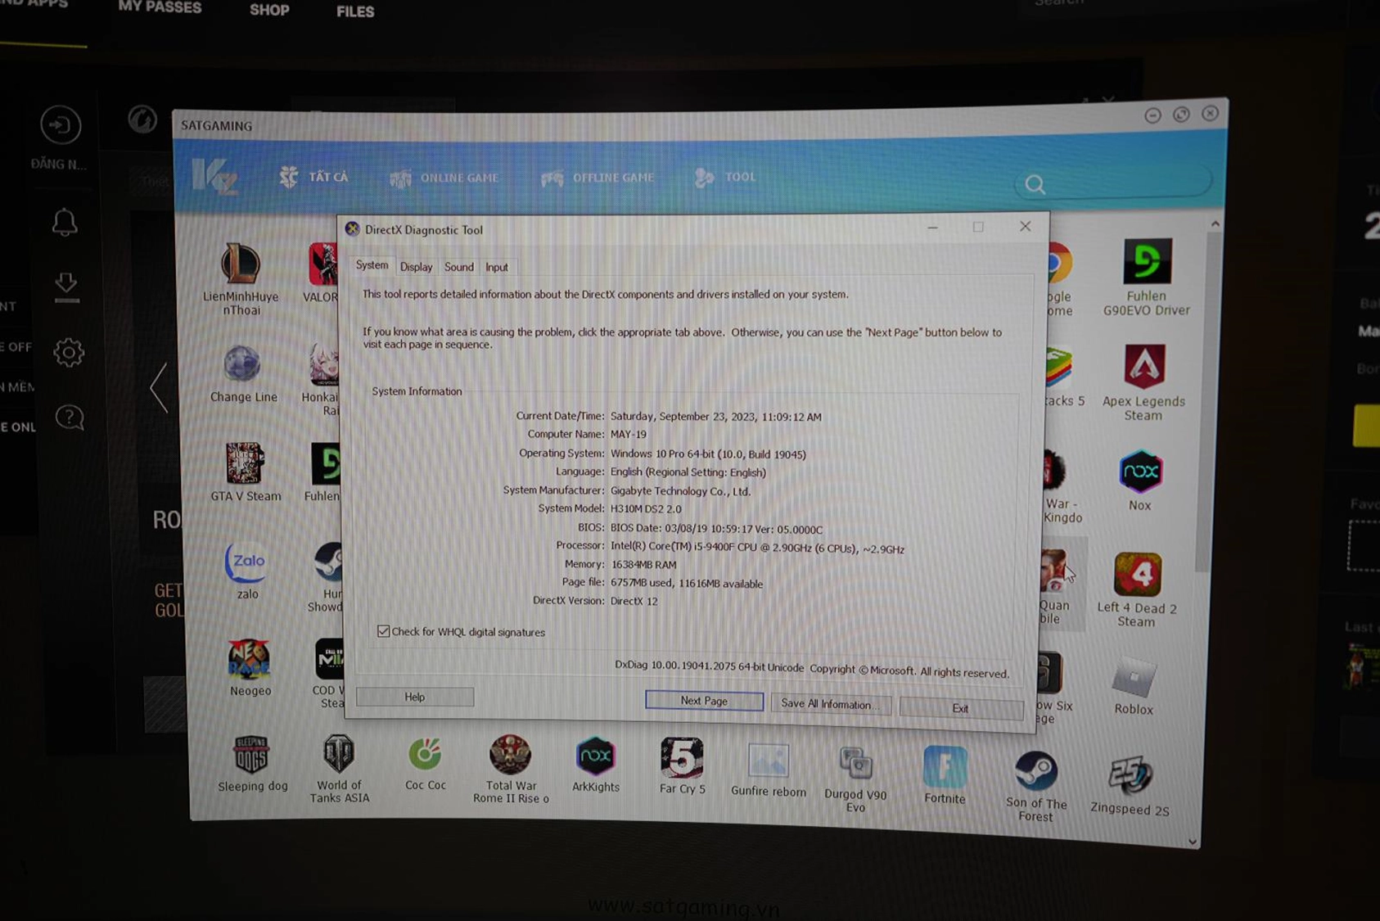Click the Exit button in DxDiag
The height and width of the screenshot is (921, 1380).
960,708
